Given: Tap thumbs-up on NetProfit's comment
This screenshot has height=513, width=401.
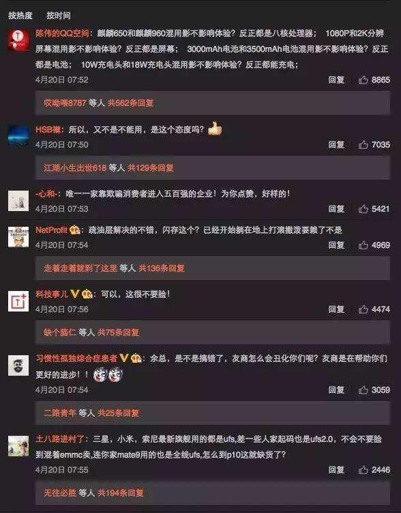Looking at the screenshot, I should coord(363,245).
